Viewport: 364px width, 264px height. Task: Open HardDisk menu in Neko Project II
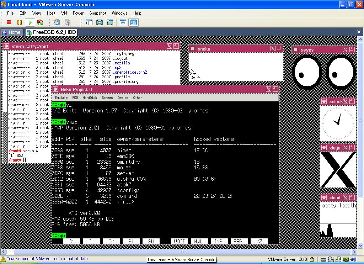90,97
